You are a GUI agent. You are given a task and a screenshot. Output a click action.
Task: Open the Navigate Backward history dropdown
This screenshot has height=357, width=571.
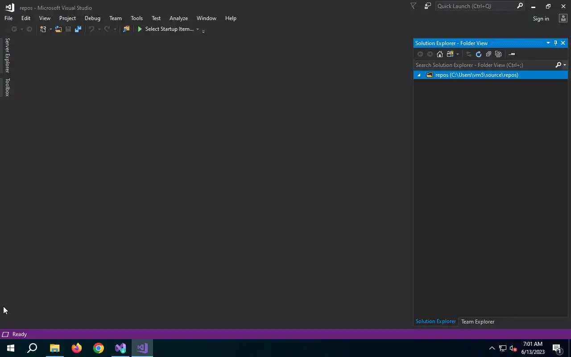21,29
